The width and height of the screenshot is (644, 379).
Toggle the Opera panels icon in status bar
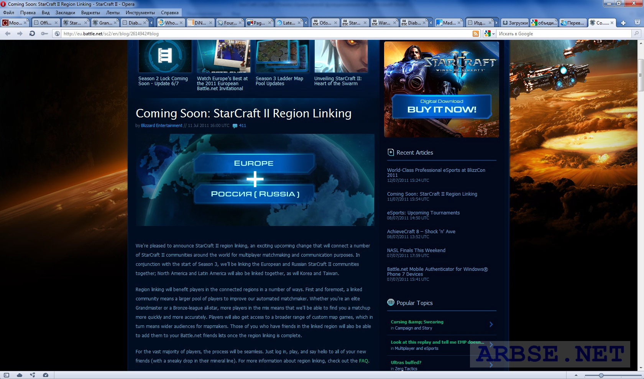coord(7,375)
